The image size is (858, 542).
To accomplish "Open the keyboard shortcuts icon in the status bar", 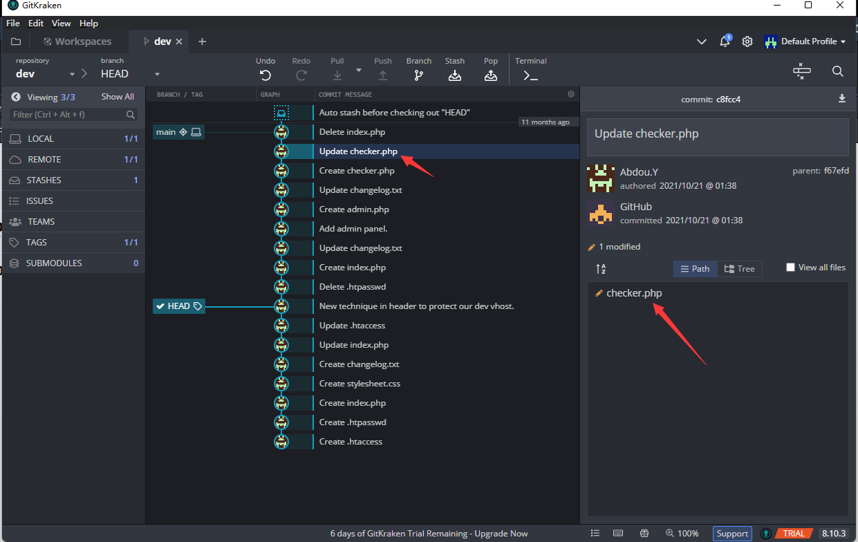I will coord(618,533).
